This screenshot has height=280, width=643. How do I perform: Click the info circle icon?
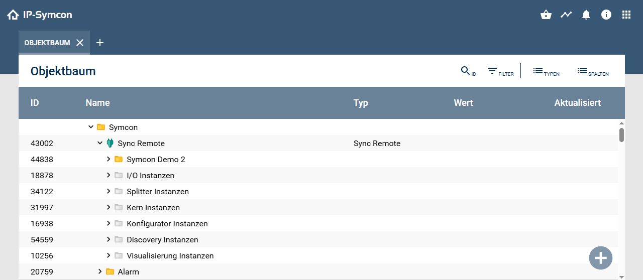click(606, 15)
